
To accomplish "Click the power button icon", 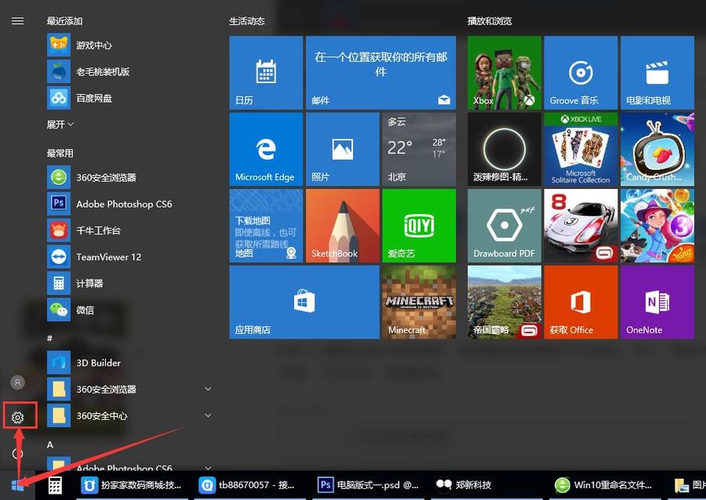I will pyautogui.click(x=17, y=453).
